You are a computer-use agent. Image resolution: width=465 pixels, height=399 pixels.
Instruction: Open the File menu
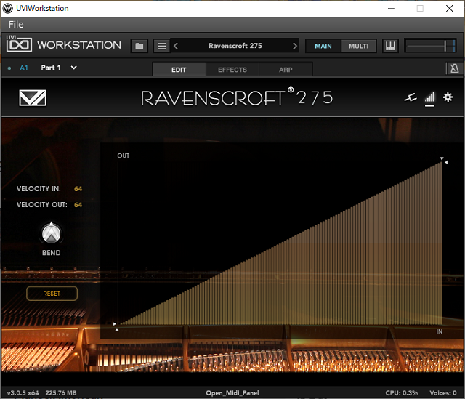[x=16, y=24]
